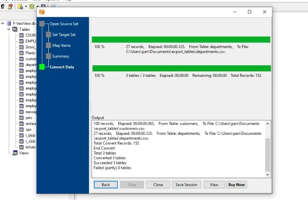The height and width of the screenshot is (200, 308).
Task: Click the orange app icon in dialog title
Action: point(42,12)
